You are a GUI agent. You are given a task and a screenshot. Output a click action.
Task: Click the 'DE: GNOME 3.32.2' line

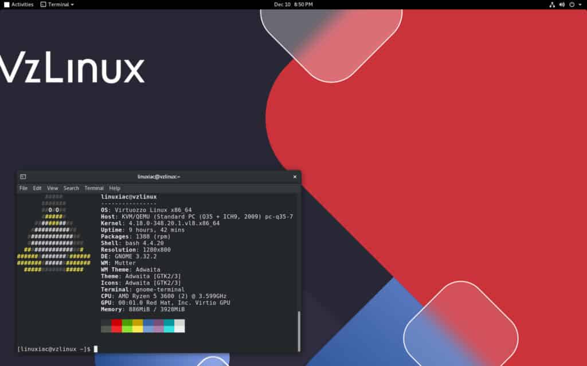point(129,257)
